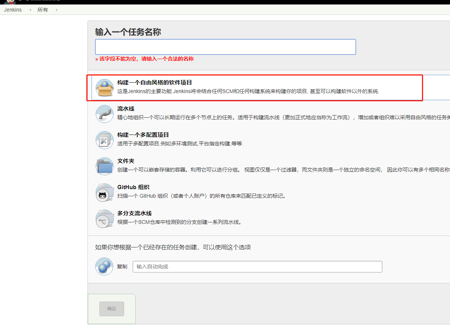Select the 文件夹 folder icon
The height and width of the screenshot is (336, 450).
pyautogui.click(x=104, y=166)
